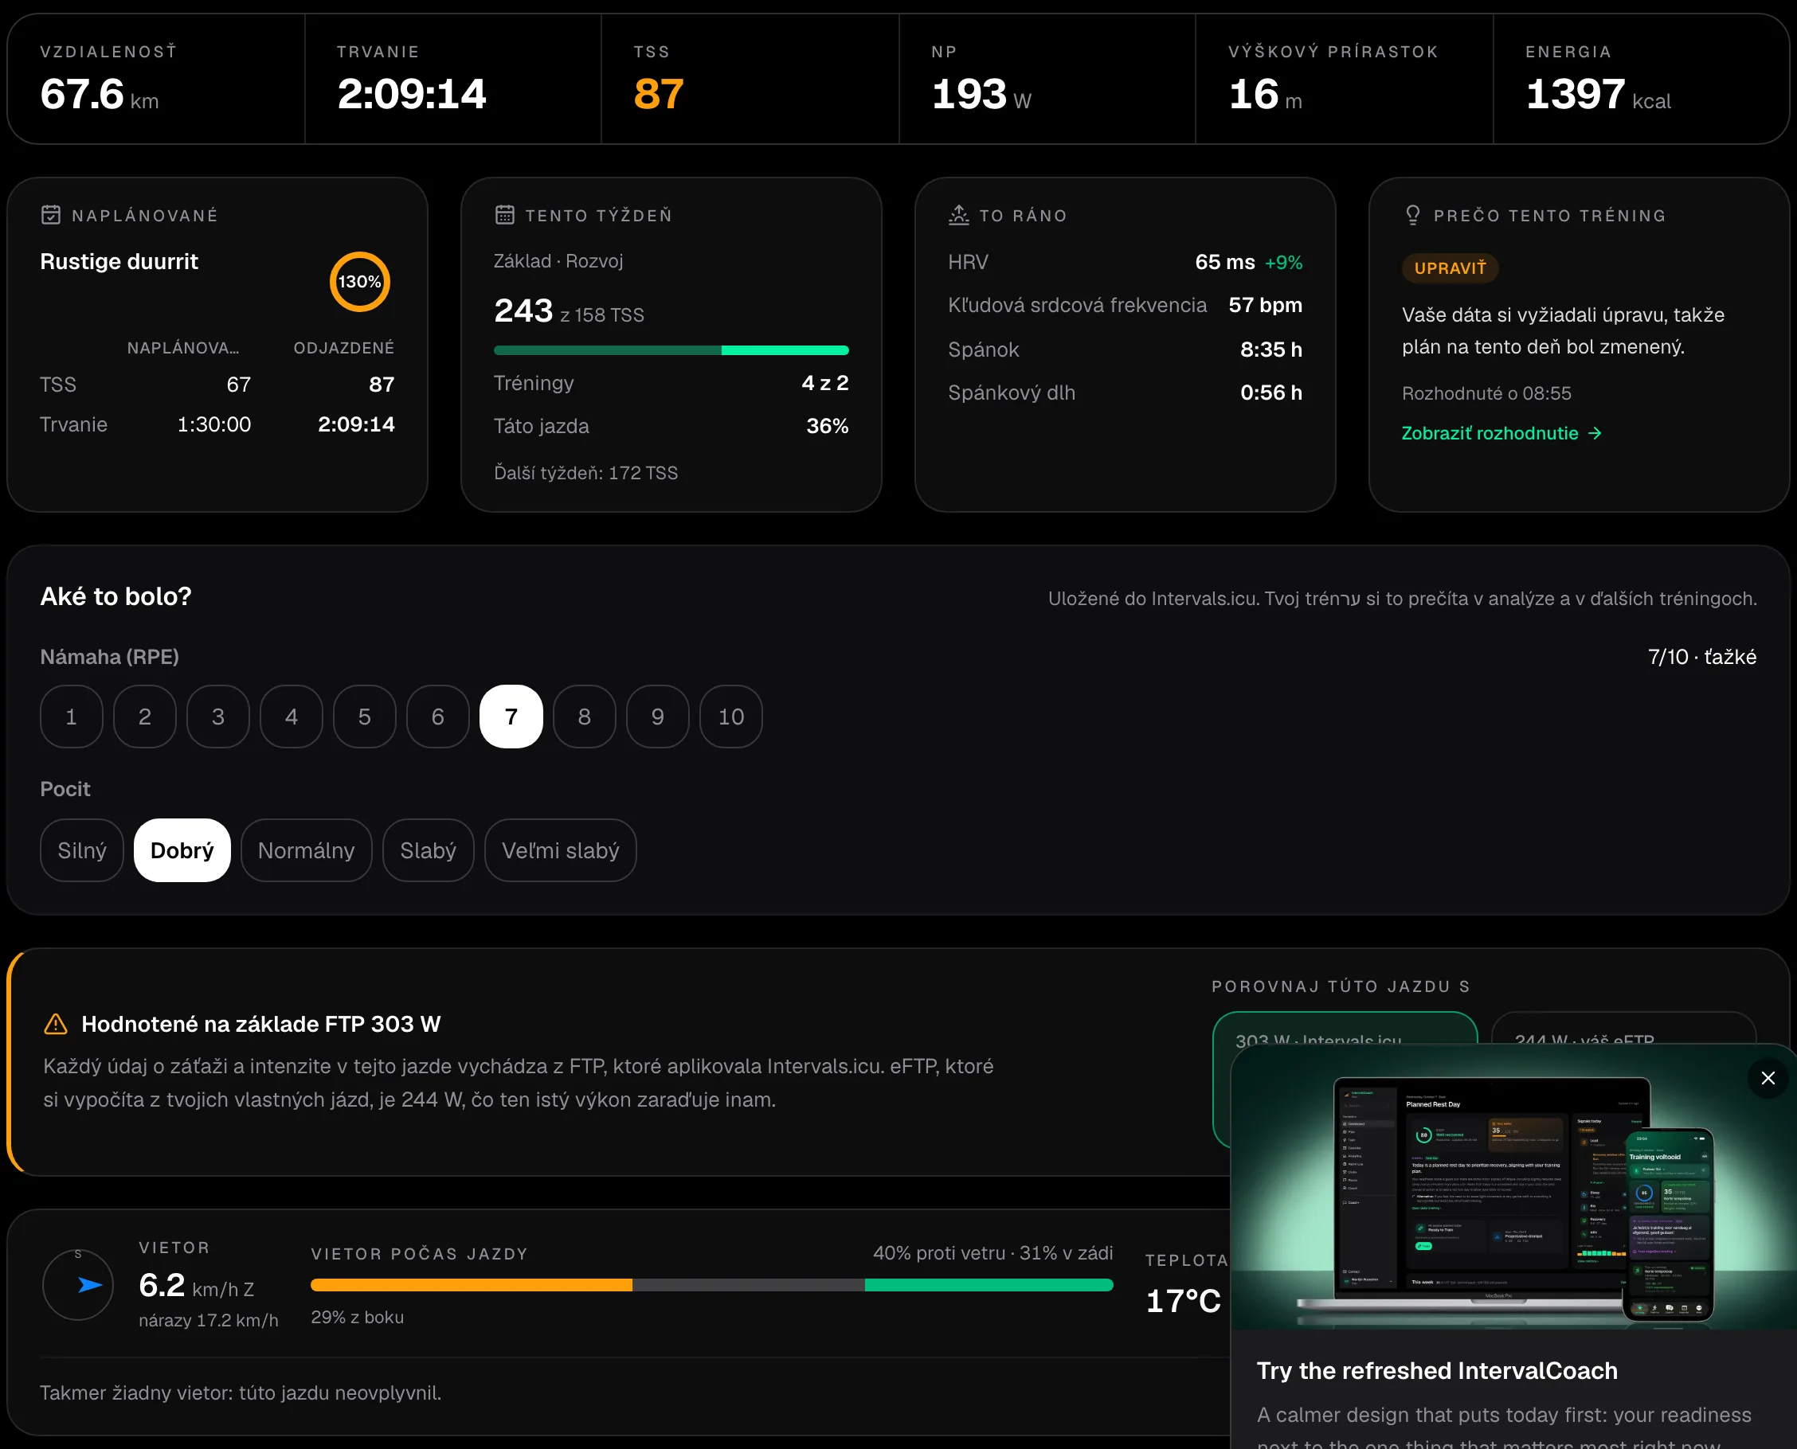Click the calendar-check icon beside Naplánované
The height and width of the screenshot is (1449, 1797).
[51, 214]
